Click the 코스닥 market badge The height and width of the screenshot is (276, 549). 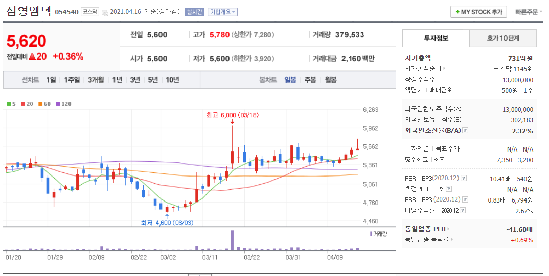pyautogui.click(x=89, y=12)
